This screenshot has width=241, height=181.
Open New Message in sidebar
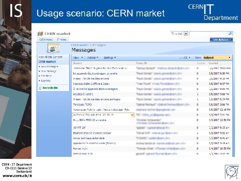(49, 71)
